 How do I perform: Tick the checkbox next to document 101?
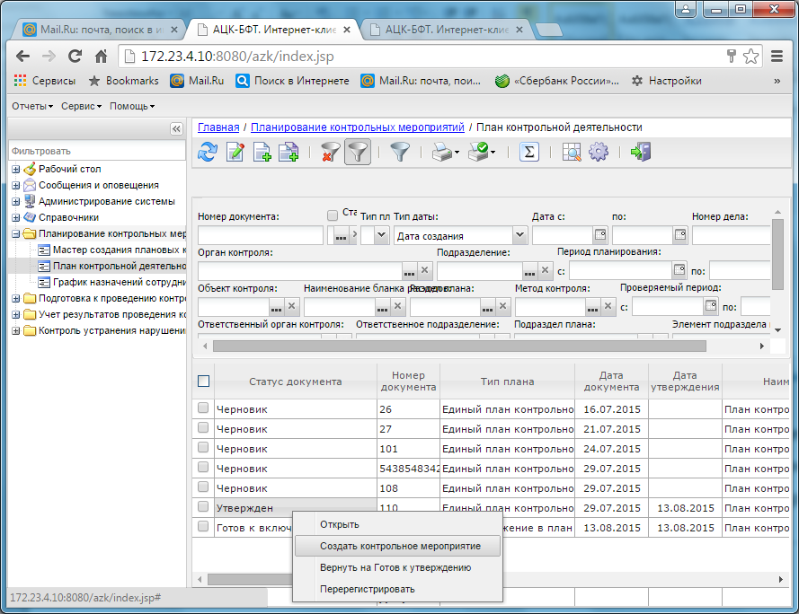pyautogui.click(x=203, y=448)
